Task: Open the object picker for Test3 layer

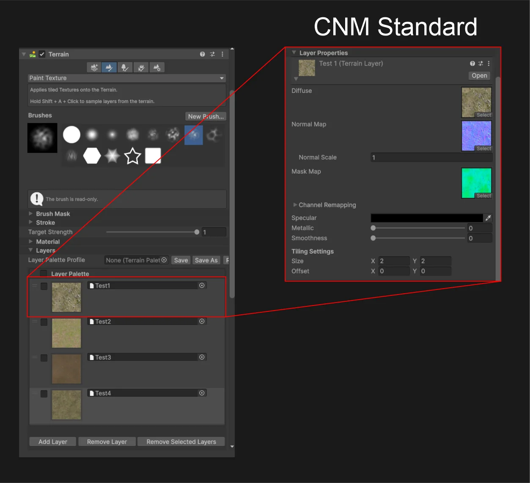Action: tap(202, 357)
